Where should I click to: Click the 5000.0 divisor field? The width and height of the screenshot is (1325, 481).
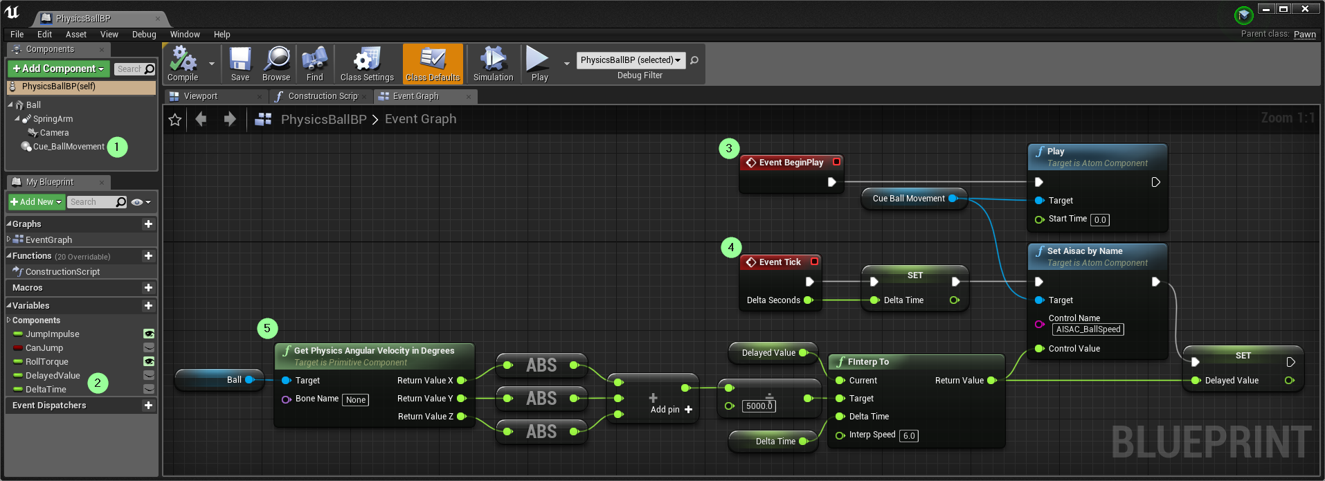coord(759,406)
